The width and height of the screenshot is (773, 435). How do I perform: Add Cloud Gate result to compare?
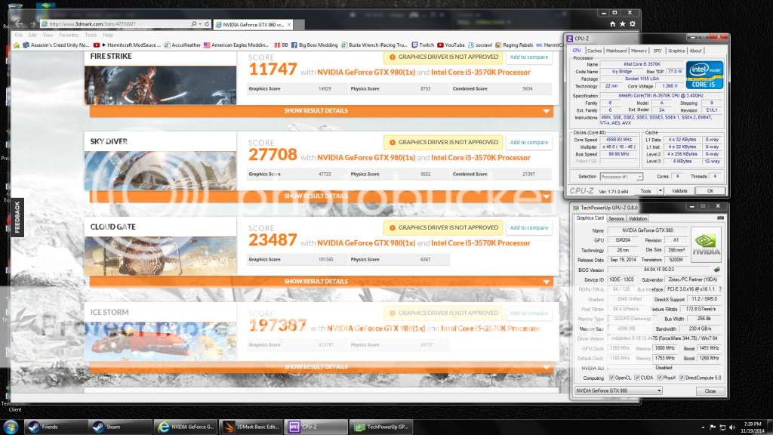pos(529,228)
